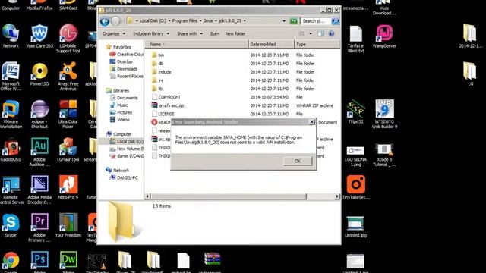The width and height of the screenshot is (486, 273).
Task: Click New folder in the toolbar
Action: pos(235,33)
